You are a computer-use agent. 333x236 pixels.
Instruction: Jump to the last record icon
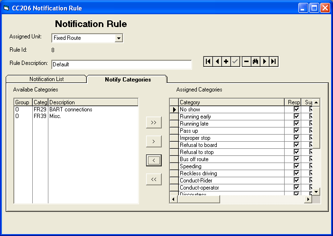(273, 62)
